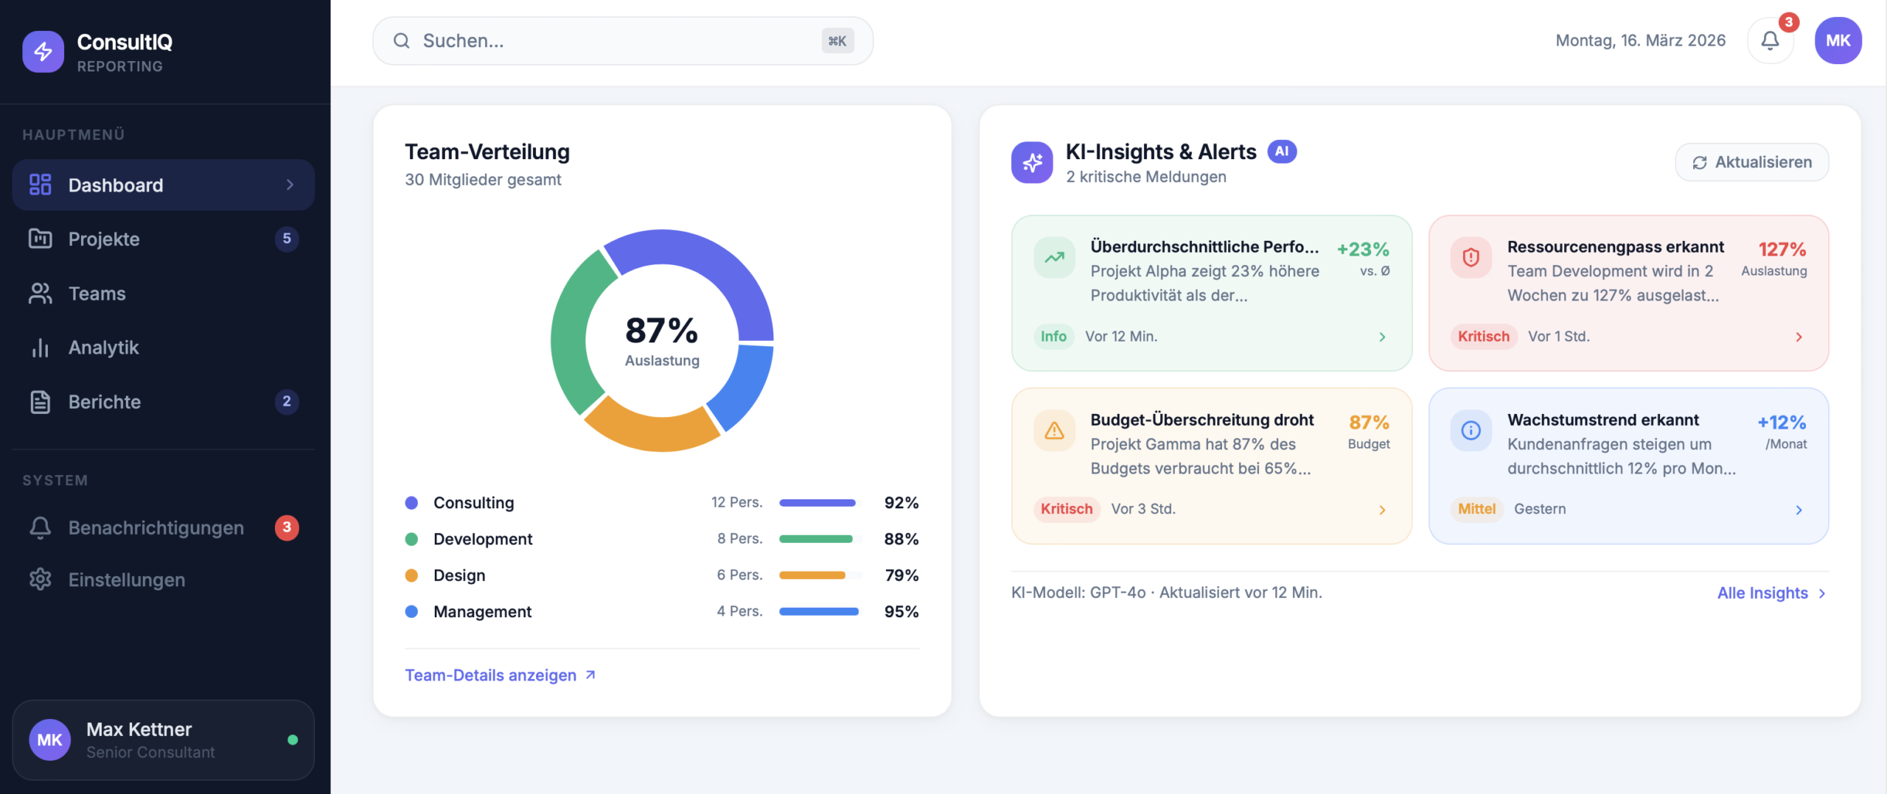Click the notification bell in top bar

(1771, 41)
